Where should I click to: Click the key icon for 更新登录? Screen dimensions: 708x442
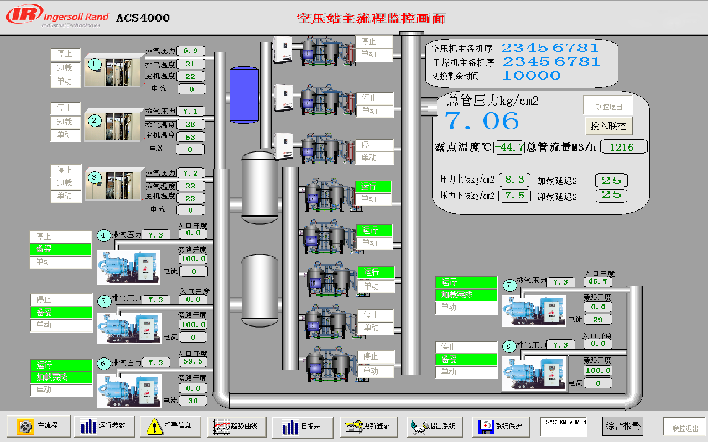tap(353, 426)
